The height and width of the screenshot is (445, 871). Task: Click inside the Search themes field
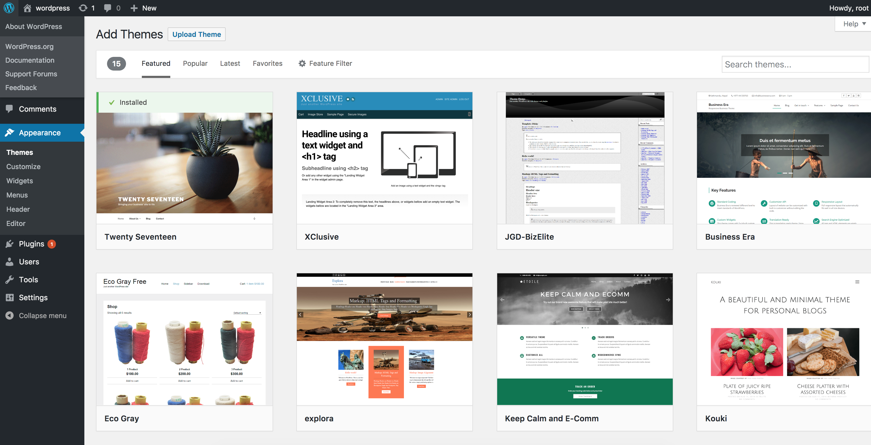[795, 64]
